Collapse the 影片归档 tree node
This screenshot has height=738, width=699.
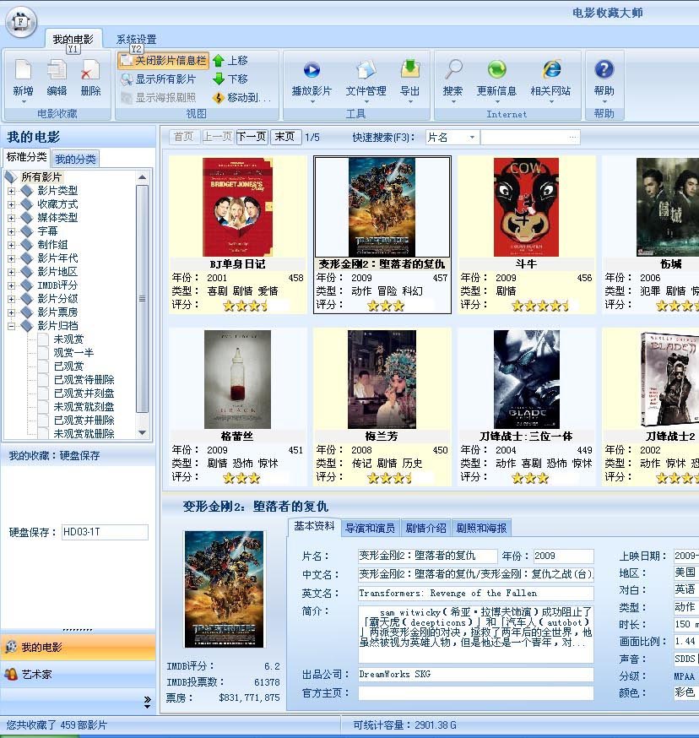[x=12, y=326]
